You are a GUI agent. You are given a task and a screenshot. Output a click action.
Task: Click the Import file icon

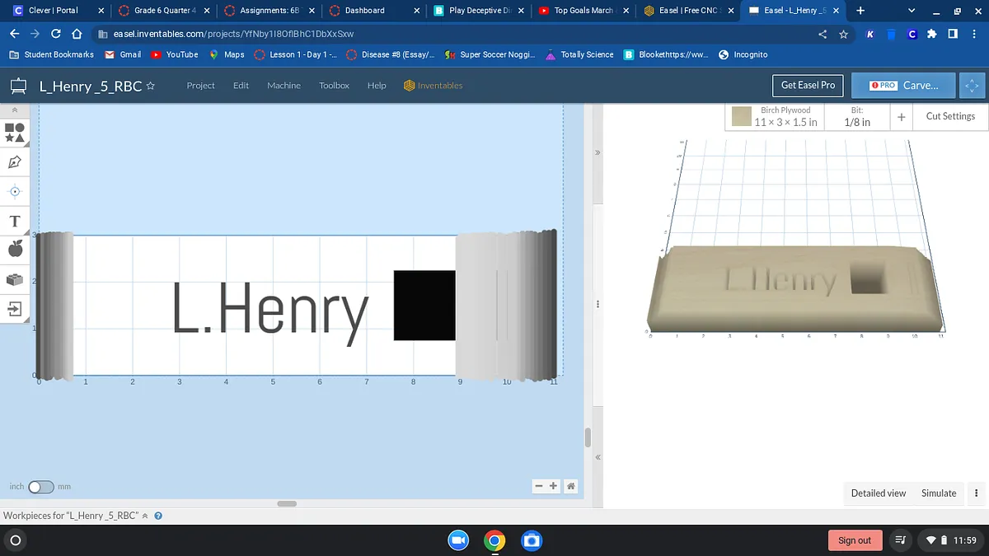click(15, 309)
